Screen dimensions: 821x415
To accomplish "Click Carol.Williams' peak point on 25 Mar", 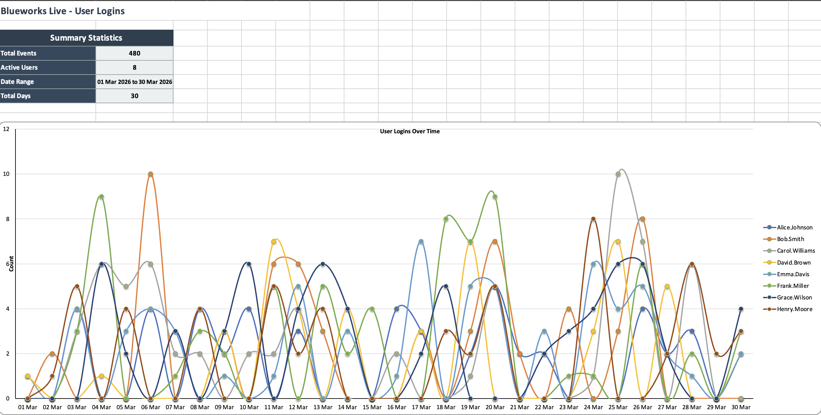I will click(618, 174).
